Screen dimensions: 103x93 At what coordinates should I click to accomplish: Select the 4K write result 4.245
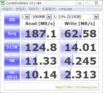click(80, 61)
